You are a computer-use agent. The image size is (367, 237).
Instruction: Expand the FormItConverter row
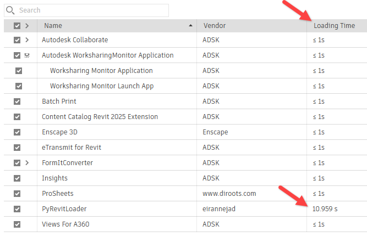(x=27, y=162)
